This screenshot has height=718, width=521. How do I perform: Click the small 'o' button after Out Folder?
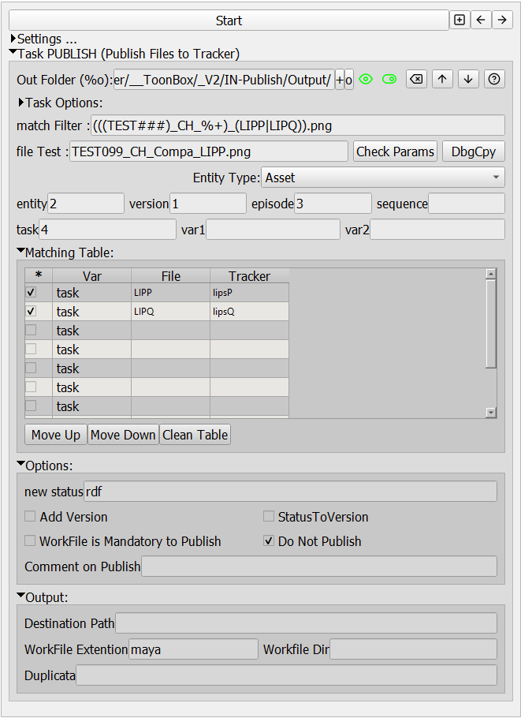[x=349, y=80]
